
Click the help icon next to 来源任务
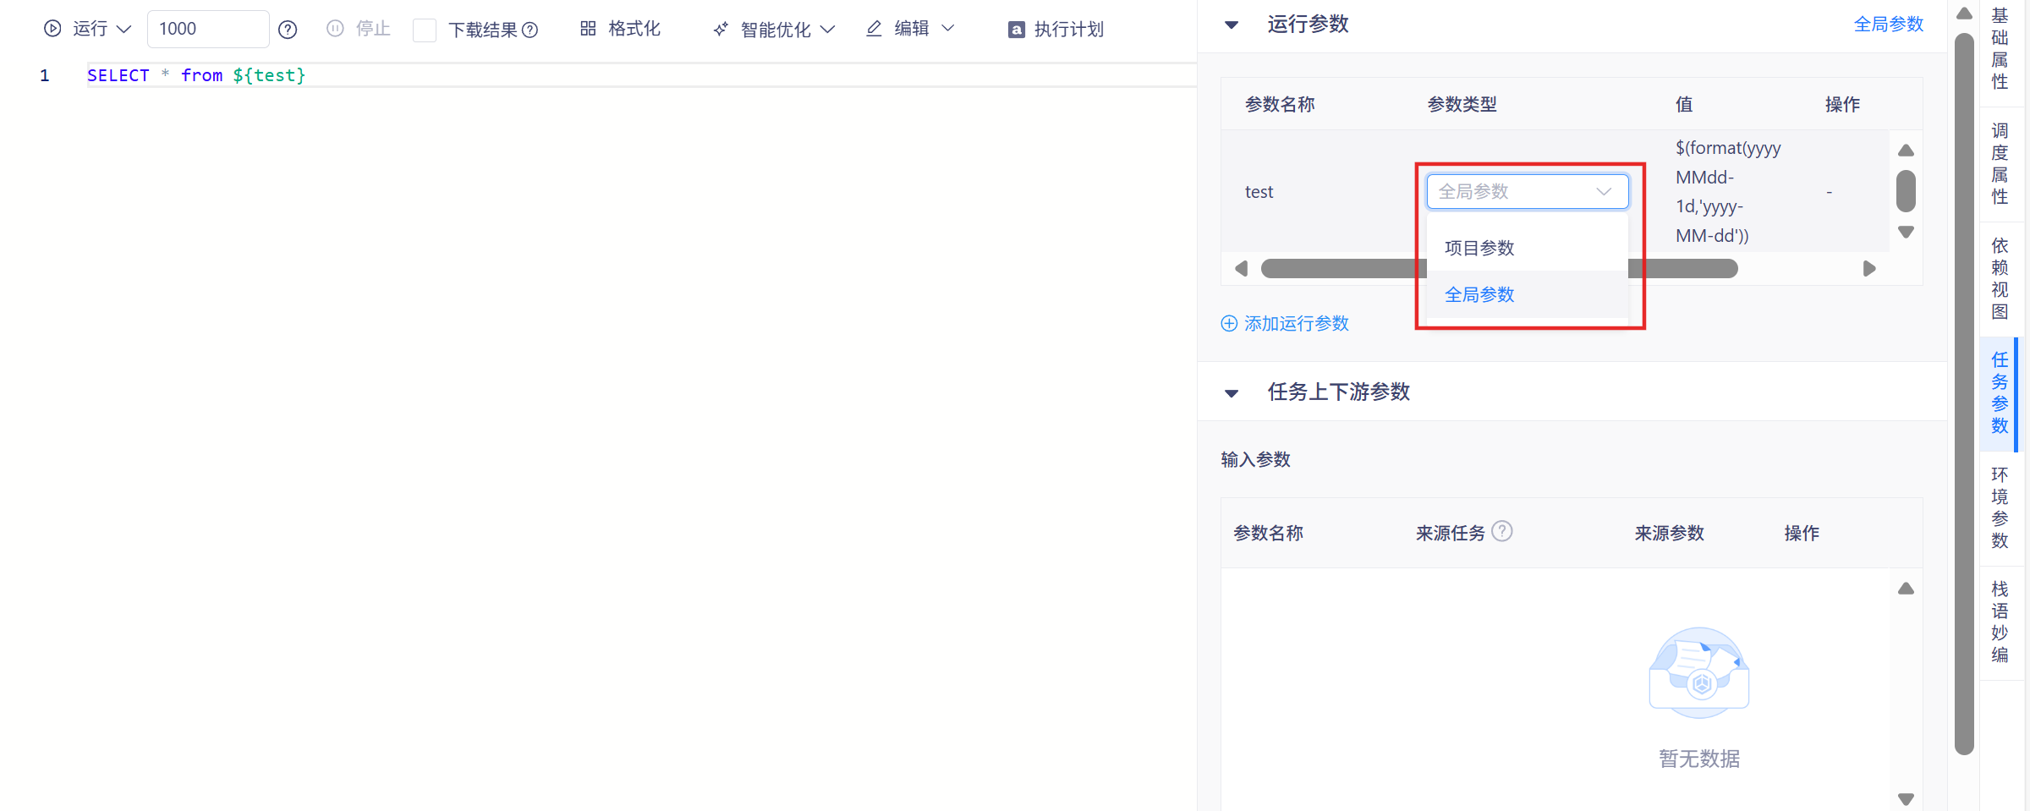[1502, 531]
